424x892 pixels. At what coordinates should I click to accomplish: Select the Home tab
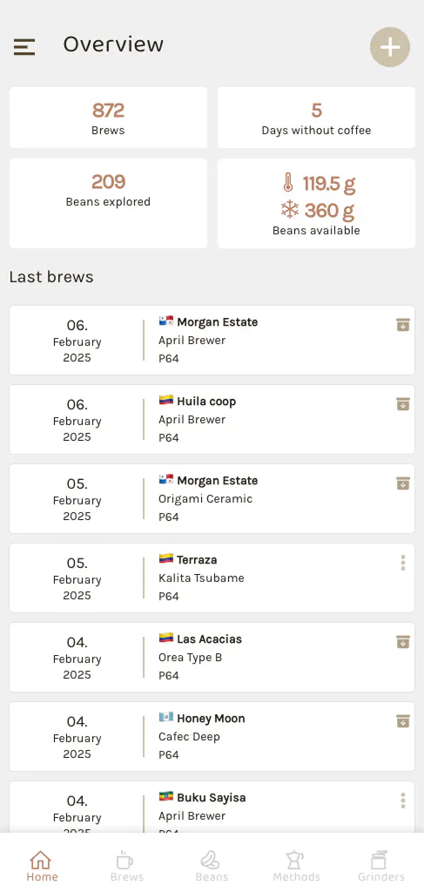coord(42,866)
